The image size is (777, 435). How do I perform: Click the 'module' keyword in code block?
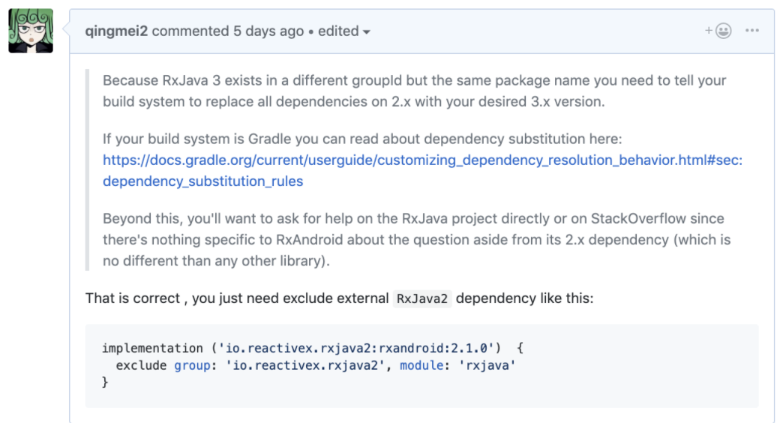click(x=420, y=365)
